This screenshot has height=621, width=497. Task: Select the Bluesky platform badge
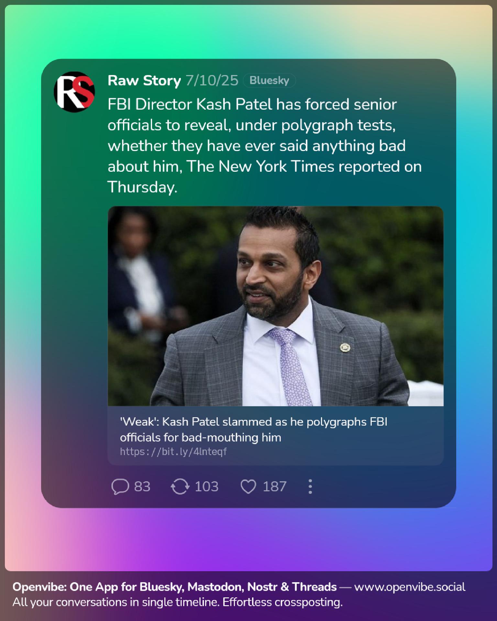point(269,81)
